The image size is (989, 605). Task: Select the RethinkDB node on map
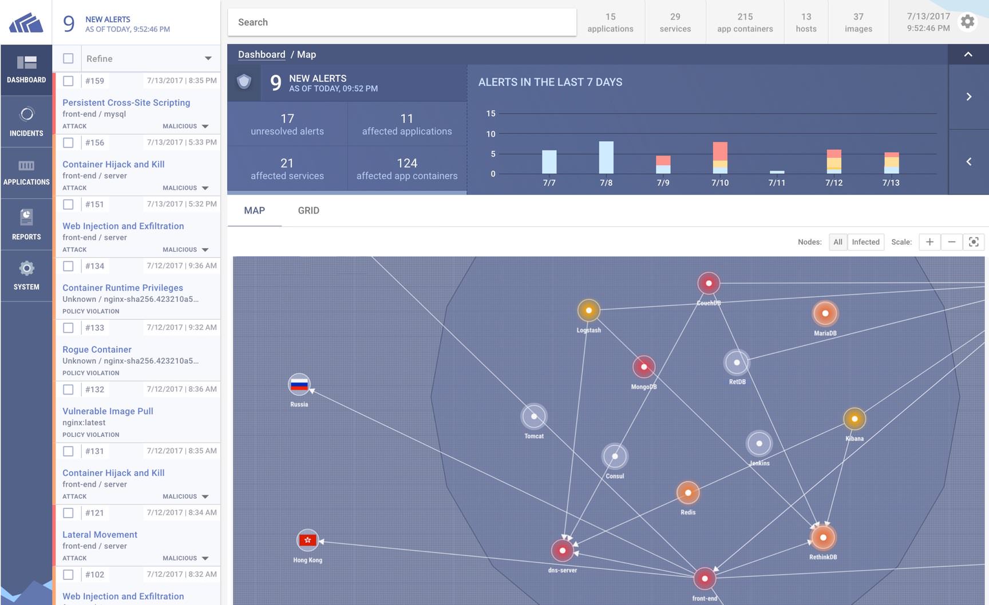click(823, 538)
